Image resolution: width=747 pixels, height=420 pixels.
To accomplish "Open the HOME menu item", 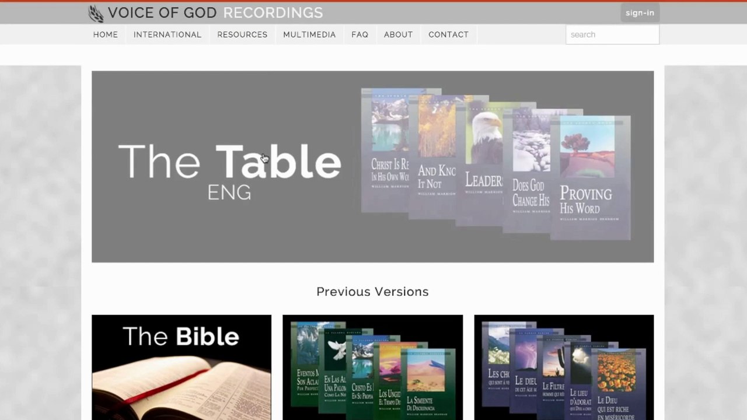I will pos(106,34).
